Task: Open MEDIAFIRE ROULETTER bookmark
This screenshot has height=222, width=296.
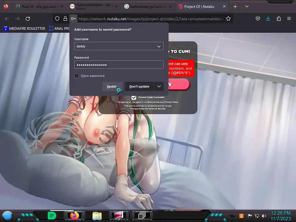Action: point(24,29)
